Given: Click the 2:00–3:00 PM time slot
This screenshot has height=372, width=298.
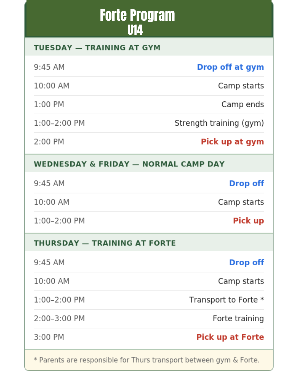Looking at the screenshot, I should click(59, 319).
